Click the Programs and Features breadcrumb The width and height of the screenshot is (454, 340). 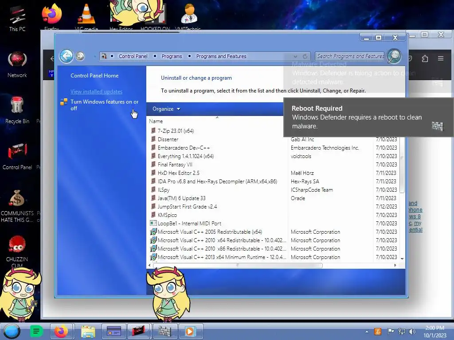click(x=221, y=56)
